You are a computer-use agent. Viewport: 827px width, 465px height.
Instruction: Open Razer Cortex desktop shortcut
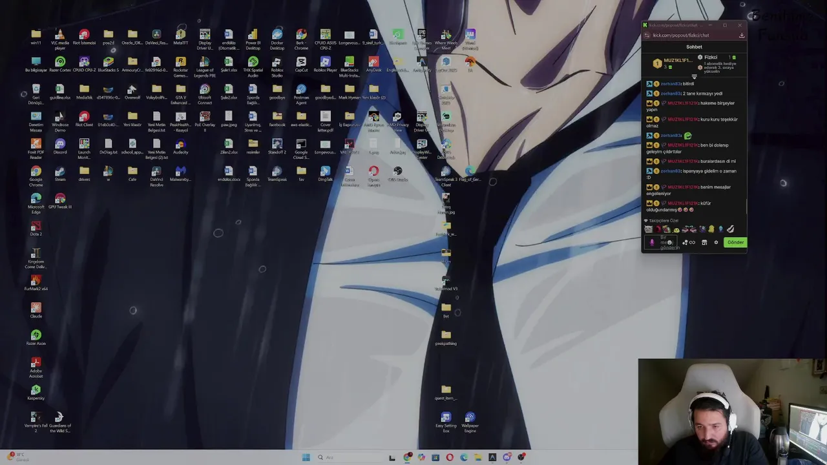point(60,65)
